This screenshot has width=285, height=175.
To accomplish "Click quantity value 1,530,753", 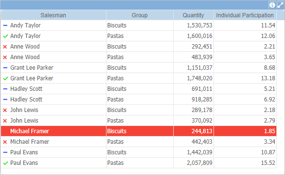I will (200, 25).
